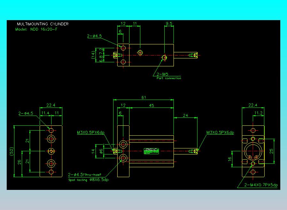Image resolution: width=287 pixels, height=210 pixels.
Task: Select the 2-M4X0.7PX5dp thread callout
Action: 261,185
